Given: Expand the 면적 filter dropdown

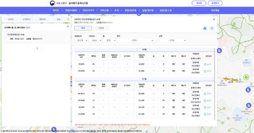Looking at the screenshot, I should pyautogui.click(x=135, y=40).
